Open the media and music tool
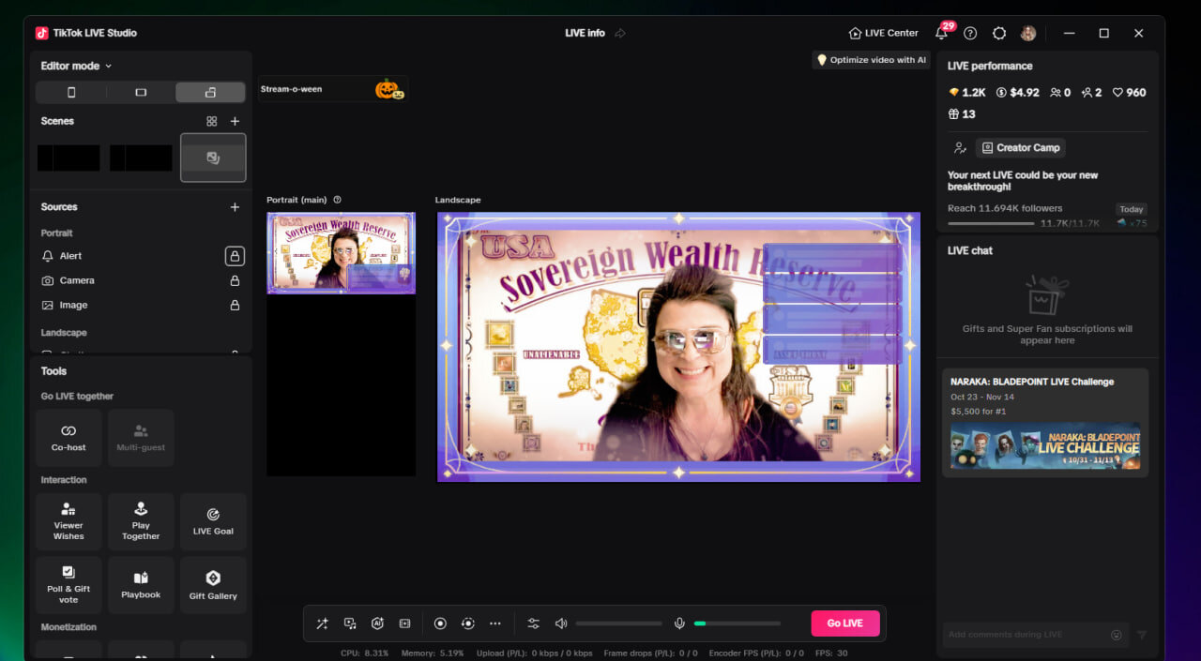1201x661 pixels. 350,623
